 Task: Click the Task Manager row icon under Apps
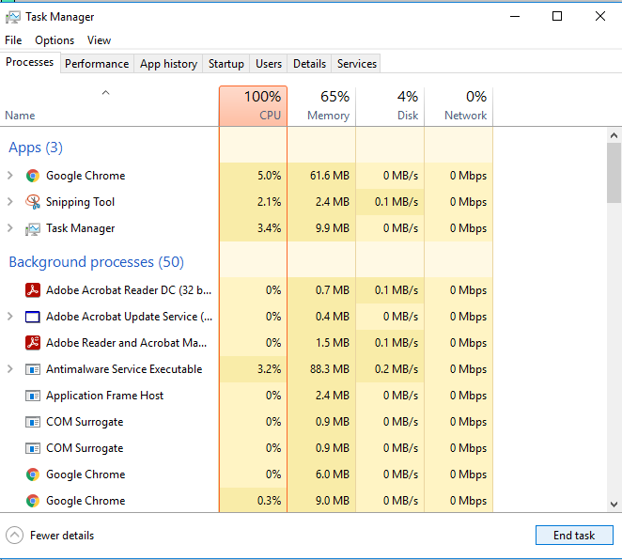tap(33, 229)
